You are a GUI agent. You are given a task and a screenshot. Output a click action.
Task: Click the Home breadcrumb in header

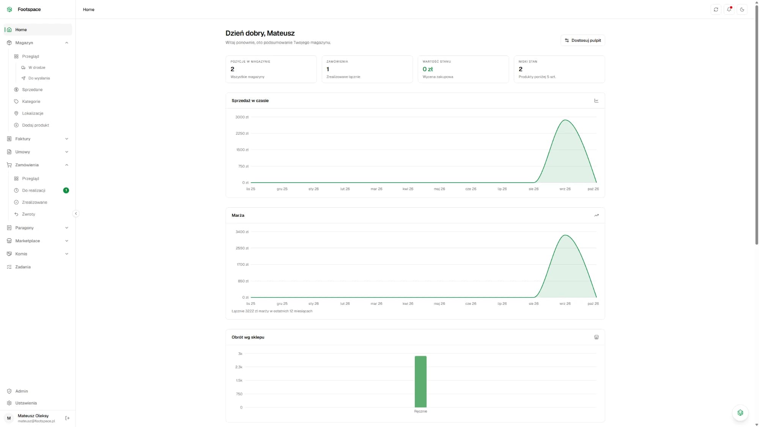point(88,9)
